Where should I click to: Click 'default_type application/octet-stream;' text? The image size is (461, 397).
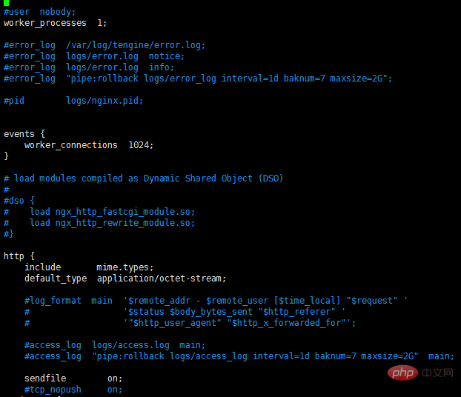[x=125, y=279]
